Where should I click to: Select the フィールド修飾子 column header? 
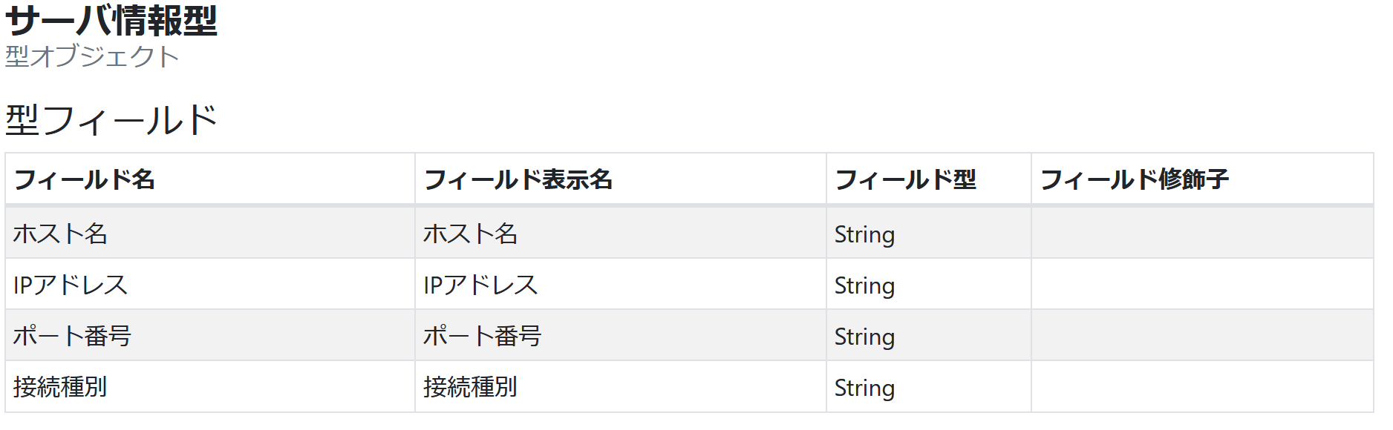click(x=1134, y=179)
